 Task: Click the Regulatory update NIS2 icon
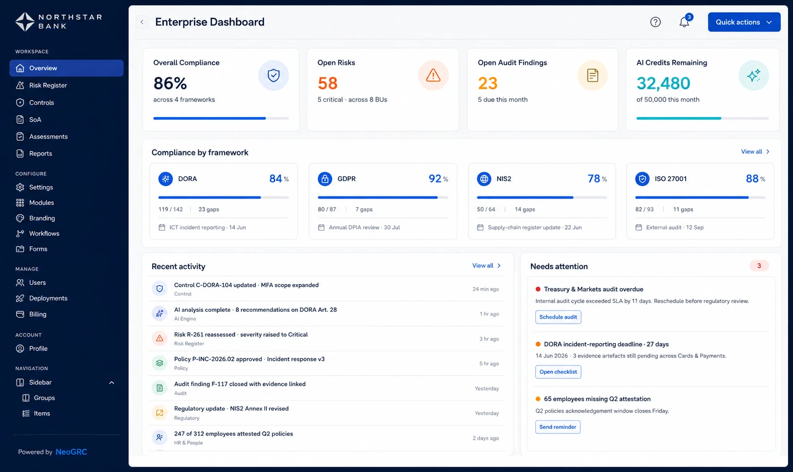[160, 413]
